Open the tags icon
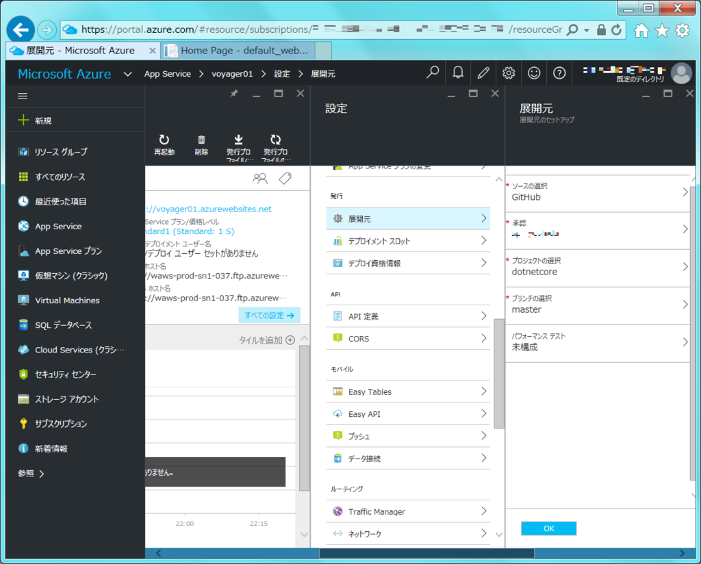 coord(285,179)
